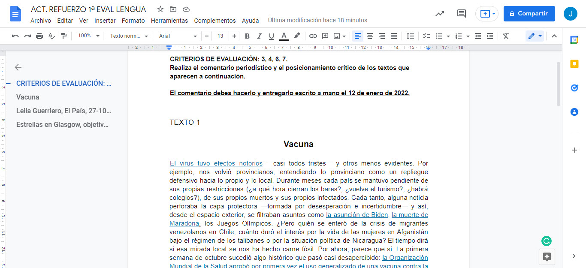Enable justified text alignment
Screen dimensions: 586x268
point(393,36)
